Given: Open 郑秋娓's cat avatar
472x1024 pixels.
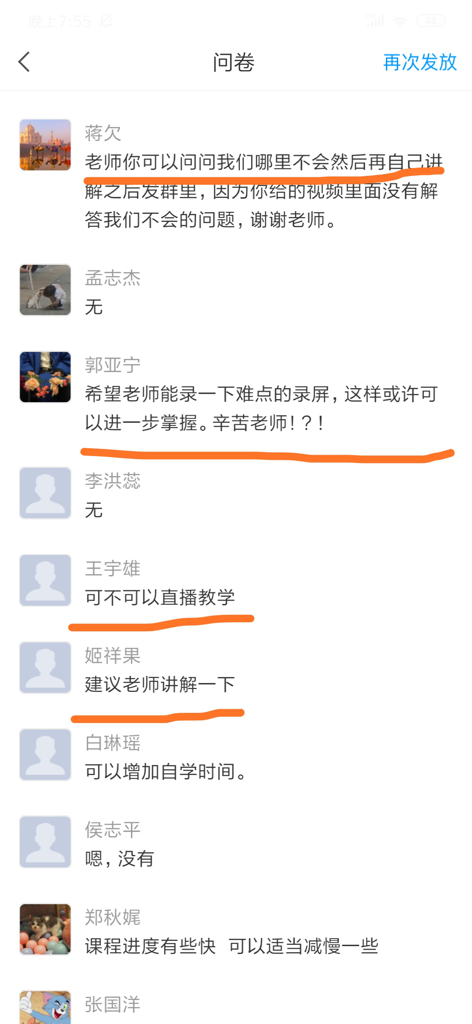Looking at the screenshot, I should [45, 929].
